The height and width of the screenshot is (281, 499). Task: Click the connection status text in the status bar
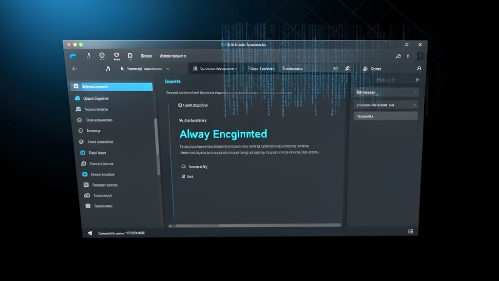tap(121, 233)
